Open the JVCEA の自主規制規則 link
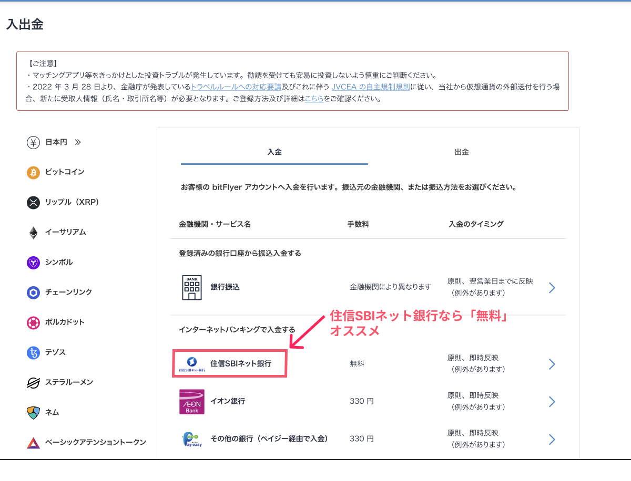The height and width of the screenshot is (481, 631). tap(371, 87)
